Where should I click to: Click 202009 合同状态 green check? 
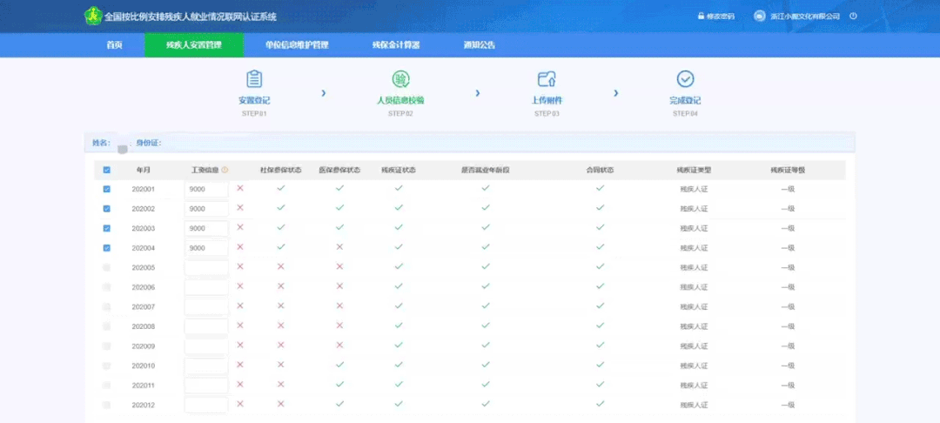(600, 346)
